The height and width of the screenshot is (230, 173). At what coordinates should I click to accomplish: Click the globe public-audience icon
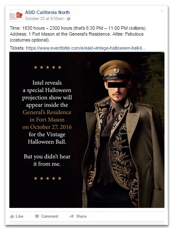tap(69, 19)
